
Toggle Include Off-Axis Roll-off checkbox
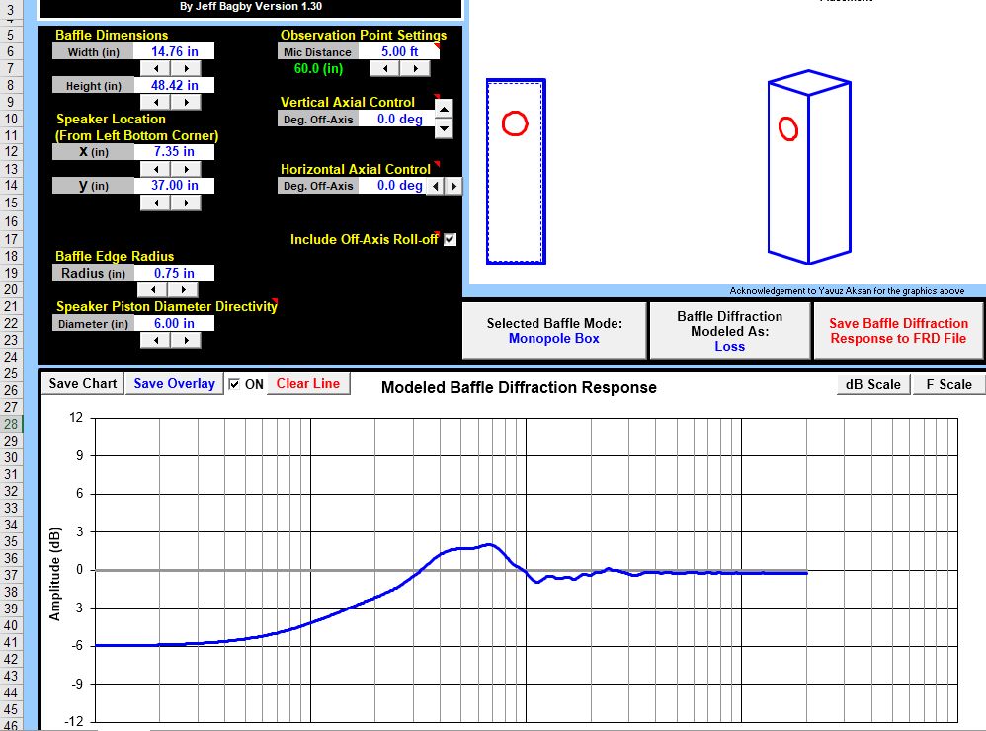pyautogui.click(x=450, y=239)
